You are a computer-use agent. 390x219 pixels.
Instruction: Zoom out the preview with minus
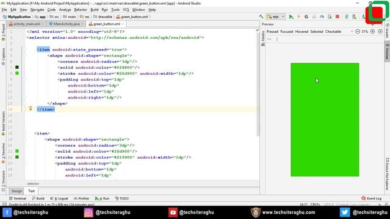358,32
